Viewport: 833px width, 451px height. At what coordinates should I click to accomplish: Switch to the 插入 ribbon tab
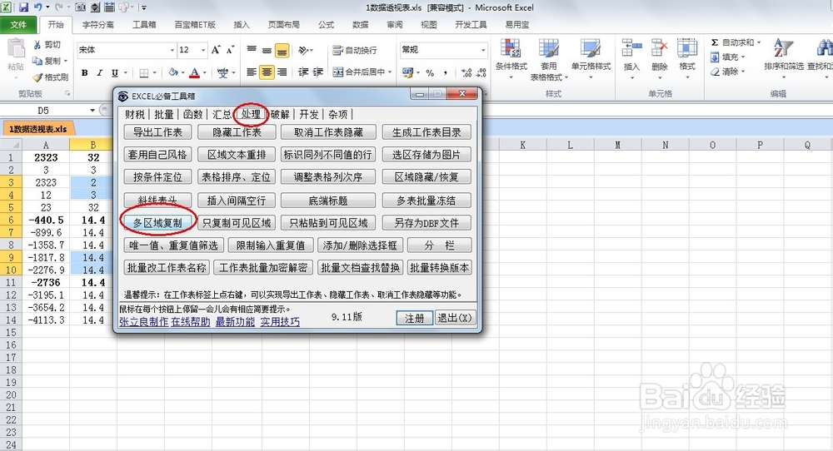[242, 25]
